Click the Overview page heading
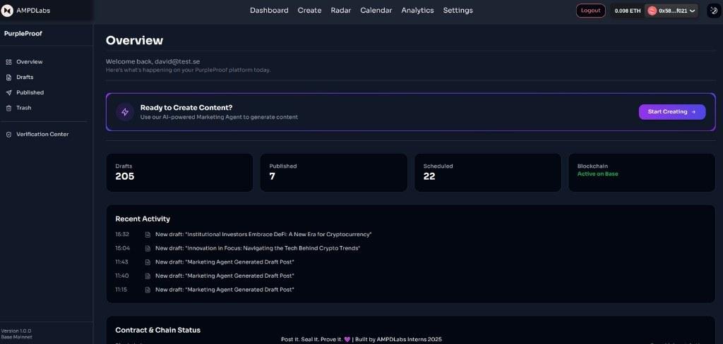Viewport: 723px width, 344px height. click(134, 40)
